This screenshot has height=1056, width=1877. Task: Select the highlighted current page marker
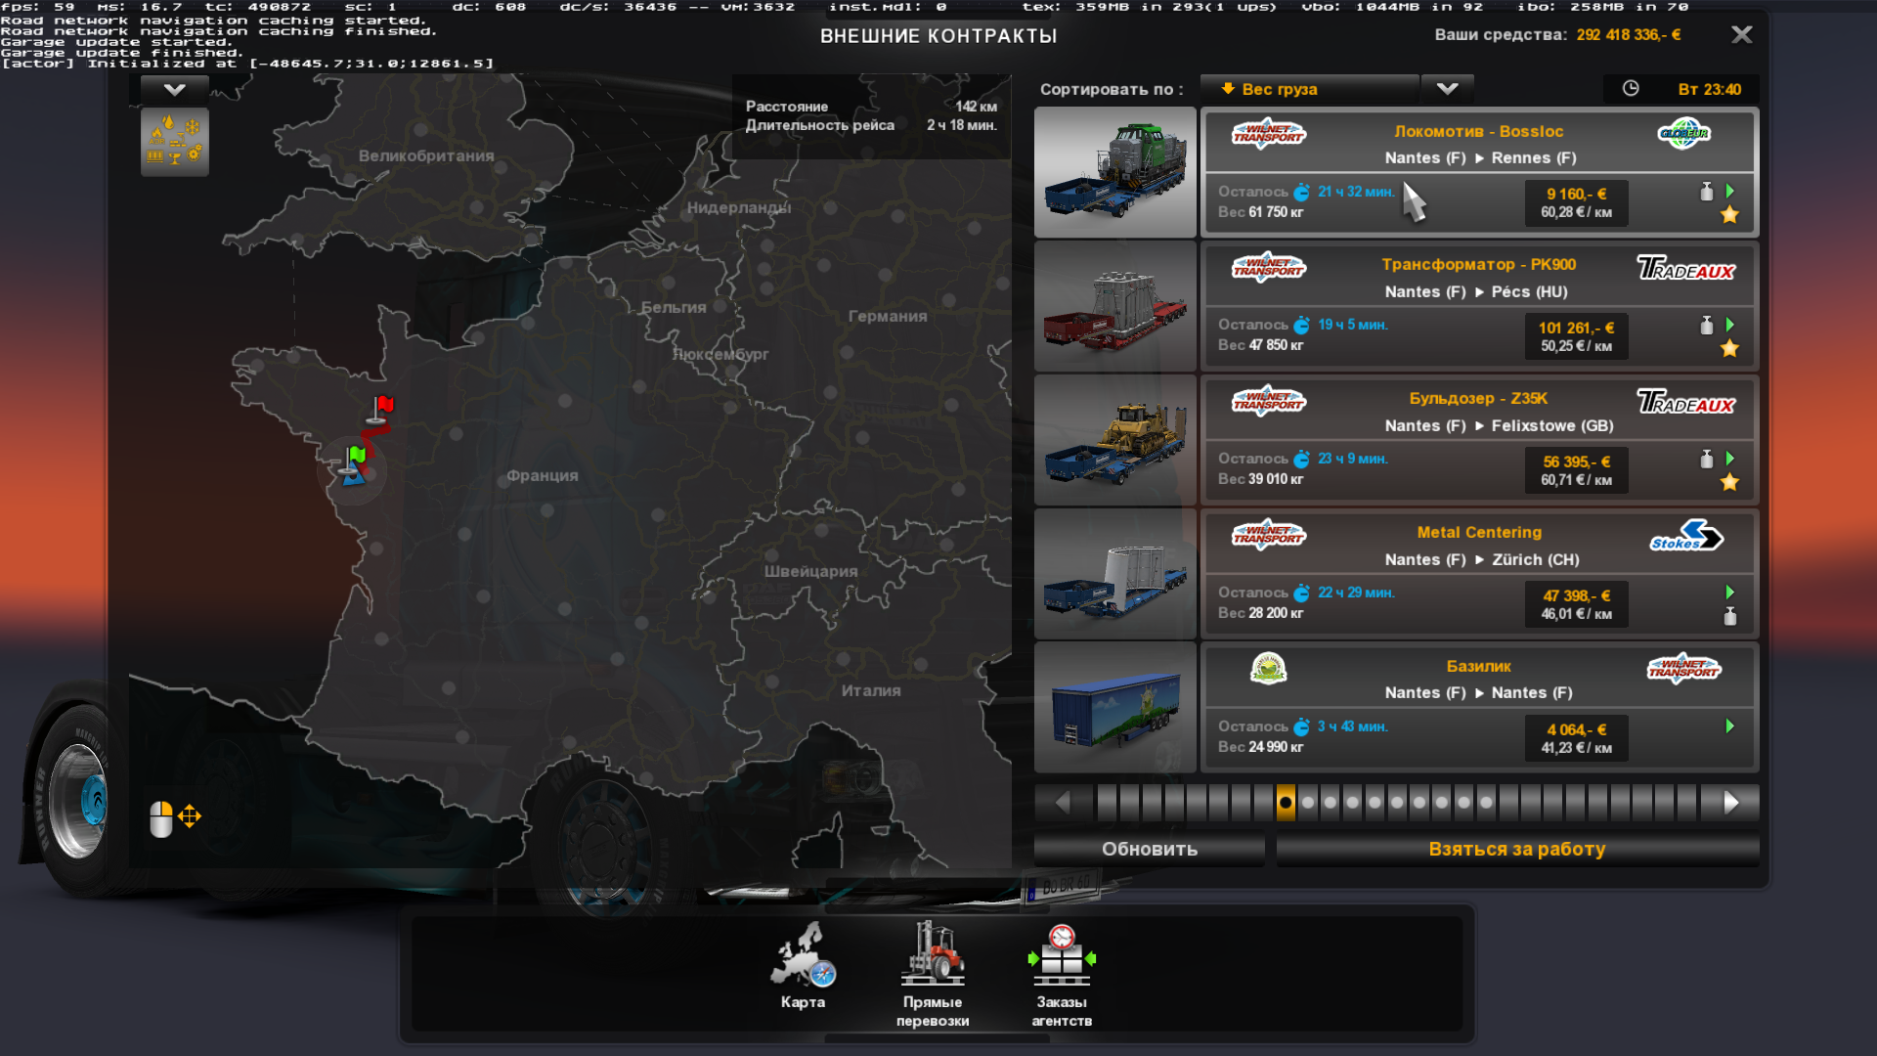point(1286,803)
